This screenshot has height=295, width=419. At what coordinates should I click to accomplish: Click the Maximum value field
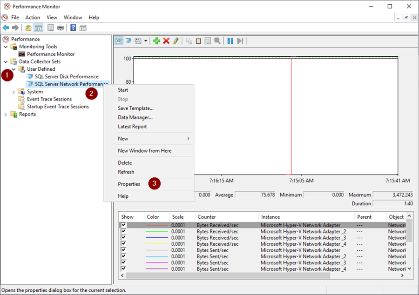[393, 195]
